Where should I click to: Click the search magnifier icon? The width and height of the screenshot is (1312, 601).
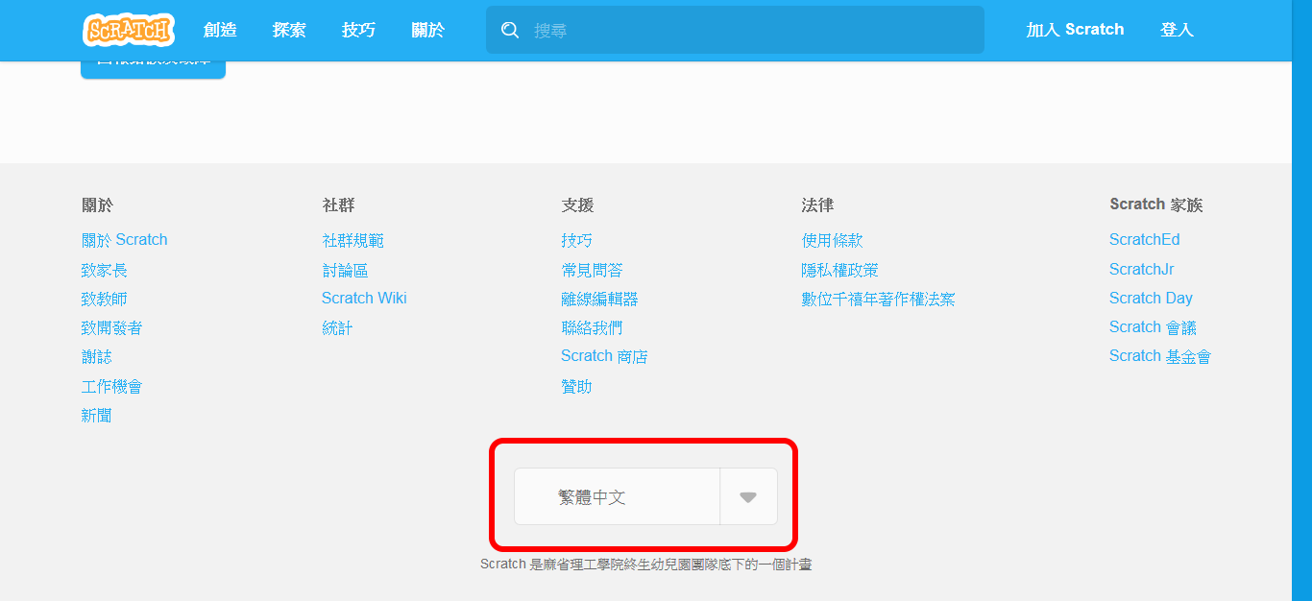510,31
